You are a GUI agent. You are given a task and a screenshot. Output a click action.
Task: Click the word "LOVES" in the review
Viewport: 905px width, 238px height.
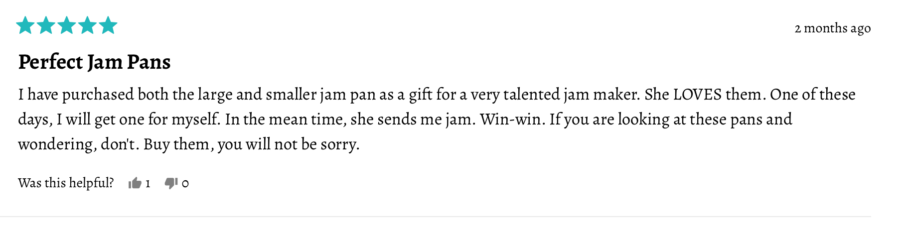697,95
